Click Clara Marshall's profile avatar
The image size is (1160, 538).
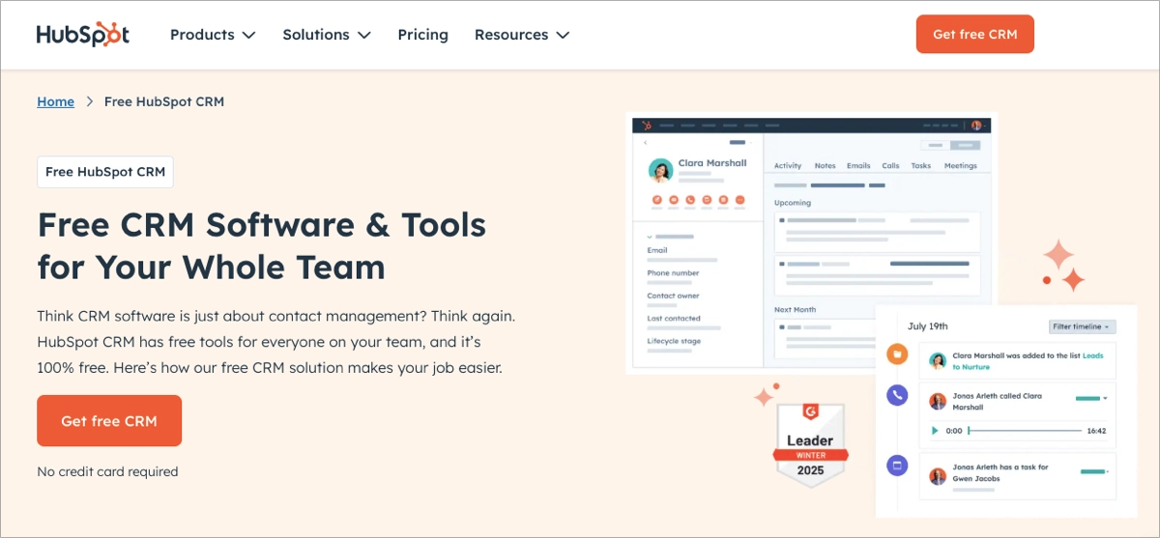point(660,170)
